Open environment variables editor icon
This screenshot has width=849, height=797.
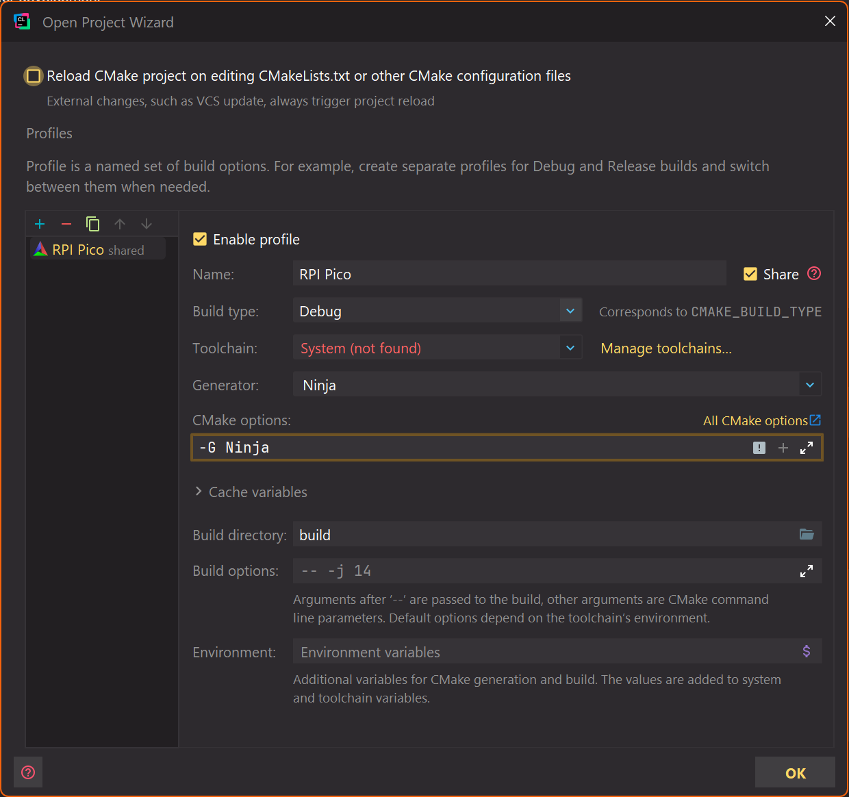[x=807, y=651]
